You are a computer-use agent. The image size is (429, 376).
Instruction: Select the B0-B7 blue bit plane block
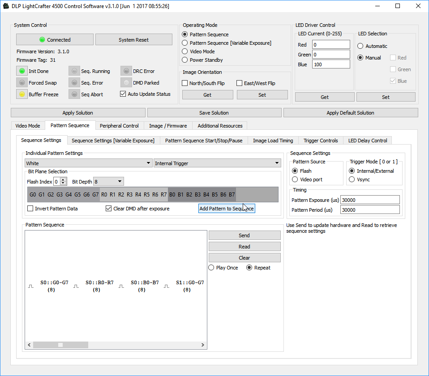pos(202,195)
